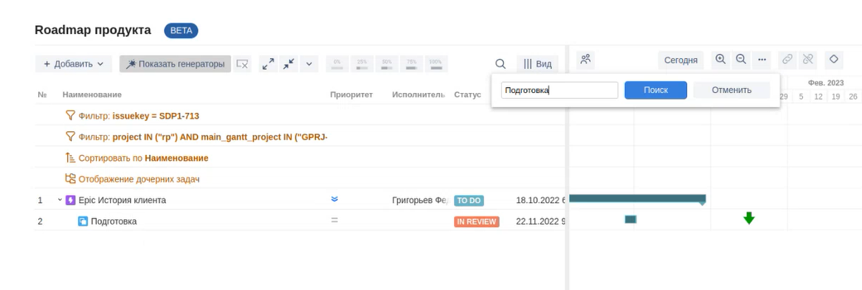The width and height of the screenshot is (862, 290).
Task: Click the Исполнитель column header
Action: coord(418,94)
